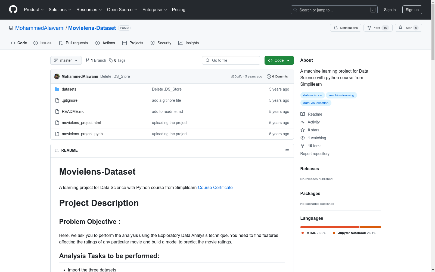This screenshot has height=272, width=435.
Task: Click the eye icon beside 1 watching
Action: (303, 138)
